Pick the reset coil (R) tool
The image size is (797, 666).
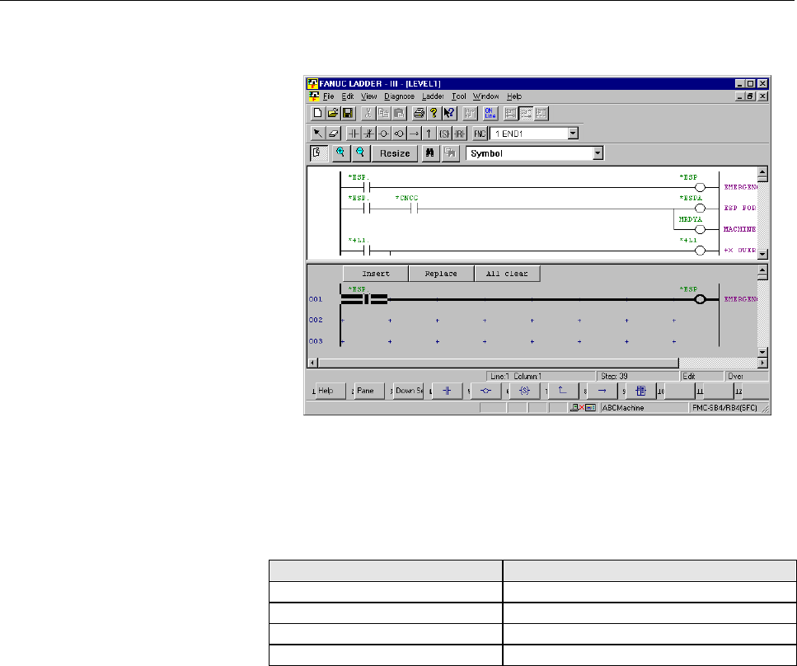click(460, 134)
